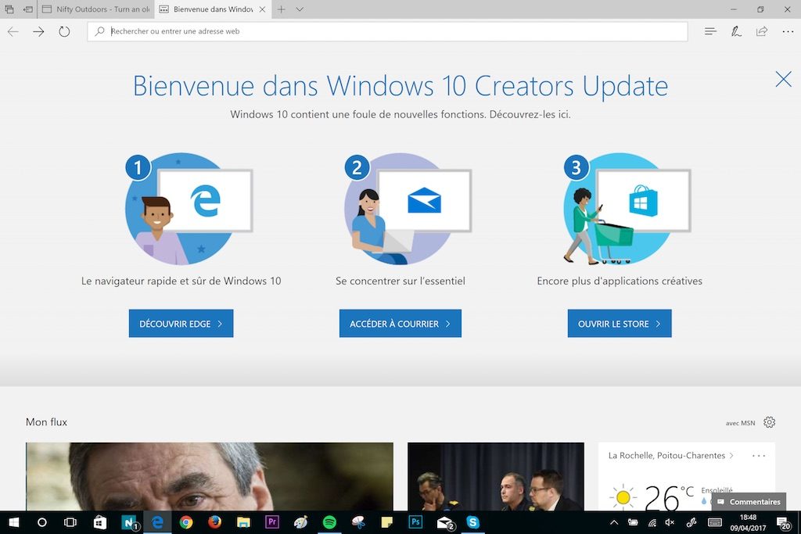Viewport: 801px width, 534px height.
Task: Open the weather card more options menu
Action: (x=759, y=455)
